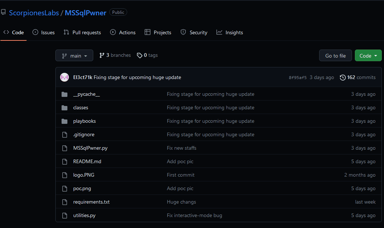The image size is (384, 228).
Task: Click the logo.PNG file icon
Action: click(64, 175)
